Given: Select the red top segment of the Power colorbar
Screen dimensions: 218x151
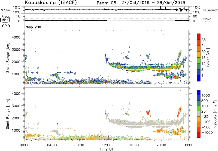Looking at the screenshot, I should pyautogui.click(x=199, y=37).
